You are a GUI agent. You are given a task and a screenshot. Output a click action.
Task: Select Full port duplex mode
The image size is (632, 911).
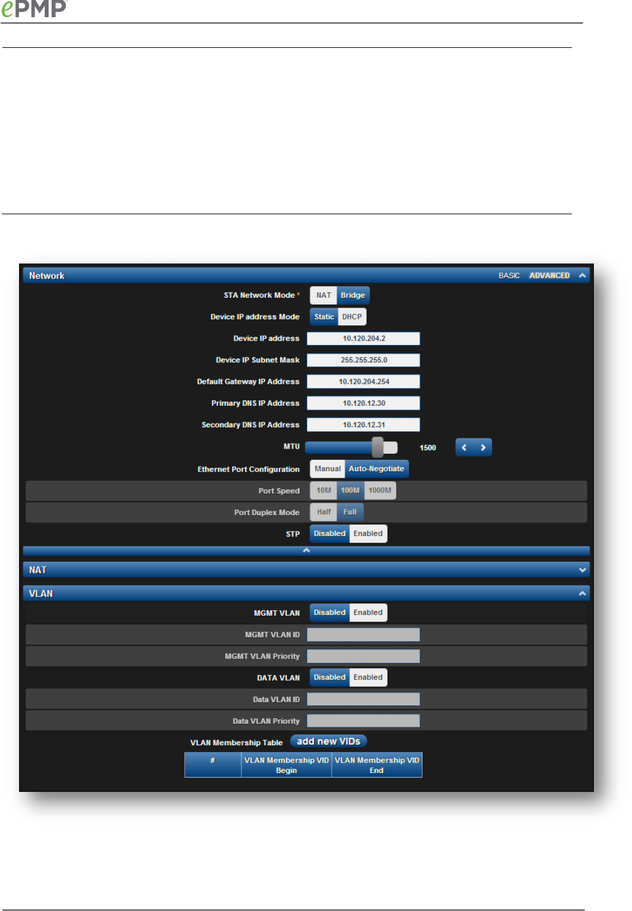tap(350, 512)
